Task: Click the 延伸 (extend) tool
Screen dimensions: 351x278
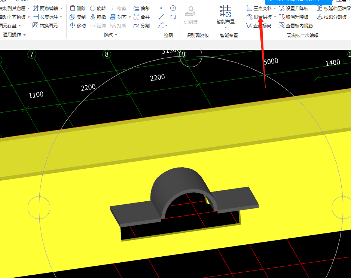Action: (98, 26)
